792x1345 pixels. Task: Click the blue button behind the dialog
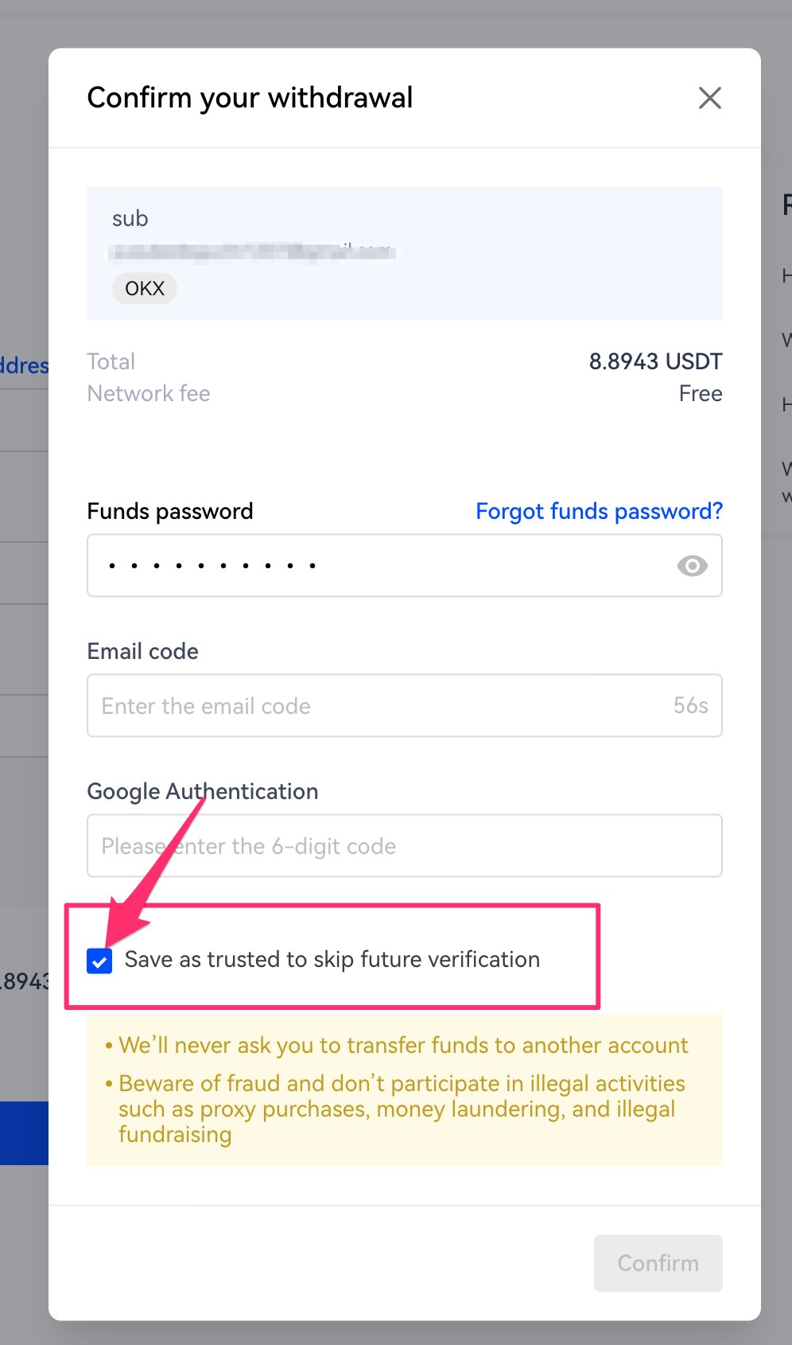pyautogui.click(x=24, y=1133)
